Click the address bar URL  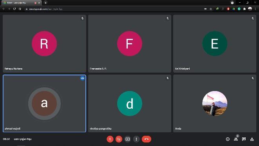(46, 9)
